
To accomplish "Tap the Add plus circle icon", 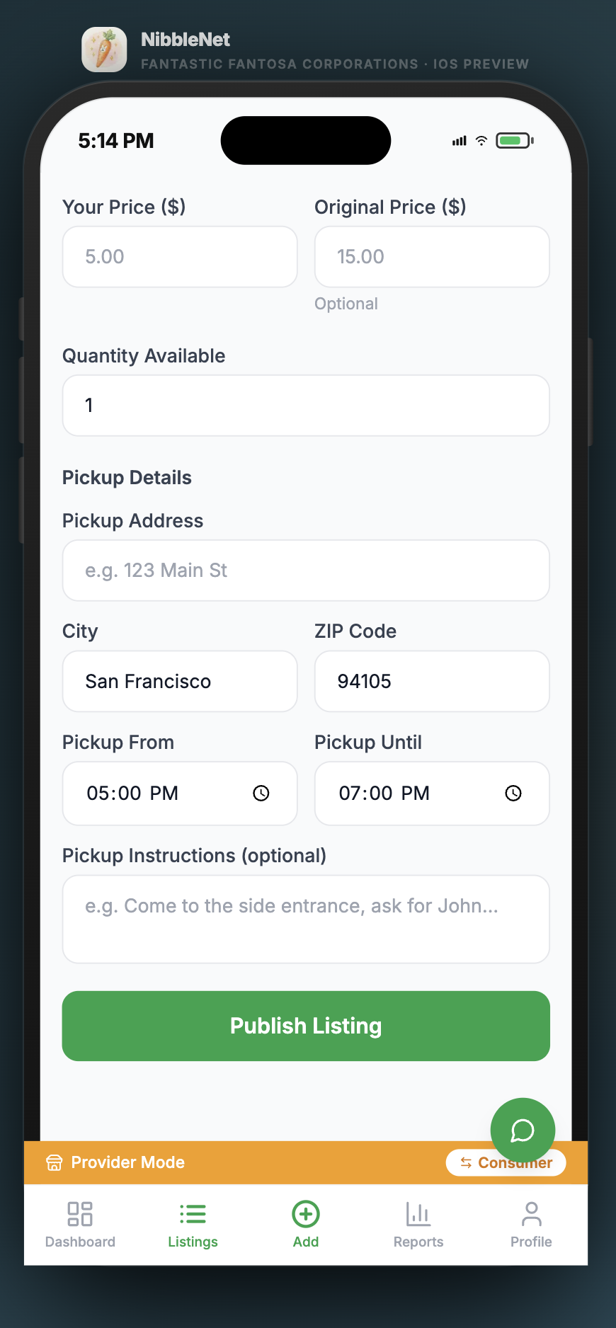I will (x=306, y=1213).
